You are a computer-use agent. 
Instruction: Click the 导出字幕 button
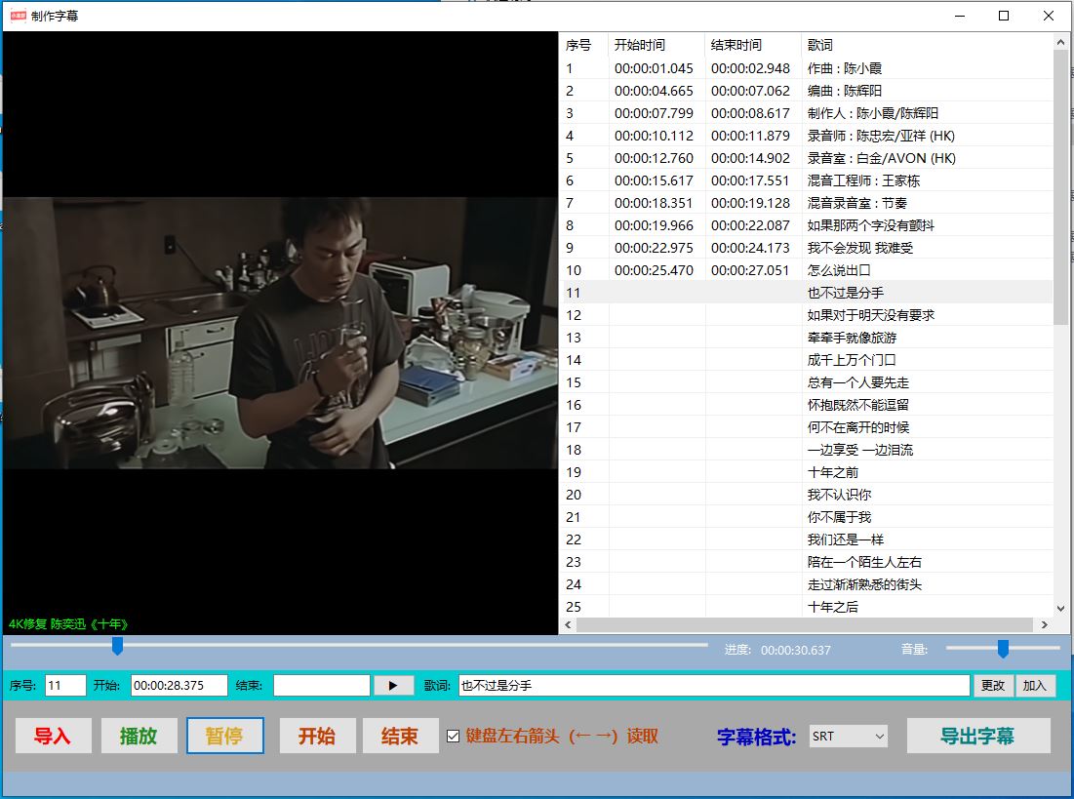click(x=977, y=737)
